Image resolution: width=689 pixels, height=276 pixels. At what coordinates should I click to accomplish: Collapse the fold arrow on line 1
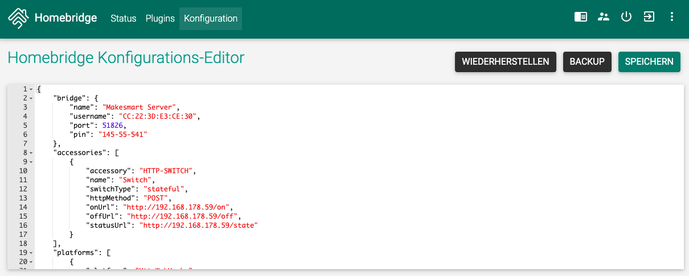click(x=31, y=89)
